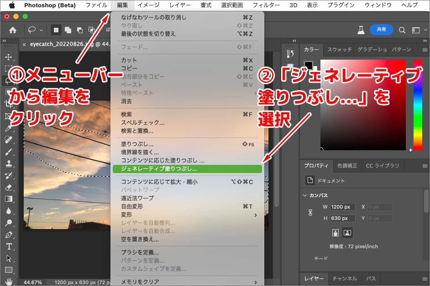Click the Home icon in options bar
This screenshot has height=286, width=430.
(x=13, y=30)
